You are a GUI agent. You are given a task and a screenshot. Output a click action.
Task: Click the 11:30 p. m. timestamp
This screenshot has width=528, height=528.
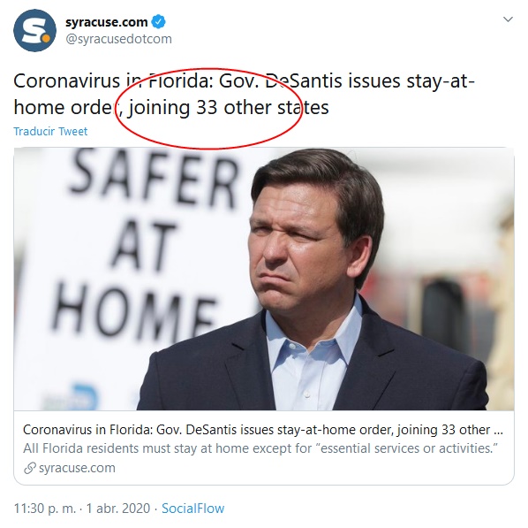(x=45, y=509)
